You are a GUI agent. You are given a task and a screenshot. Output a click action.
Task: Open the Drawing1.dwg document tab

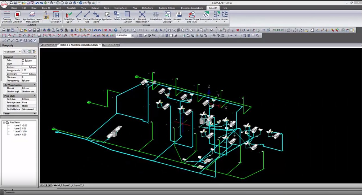[51, 45]
